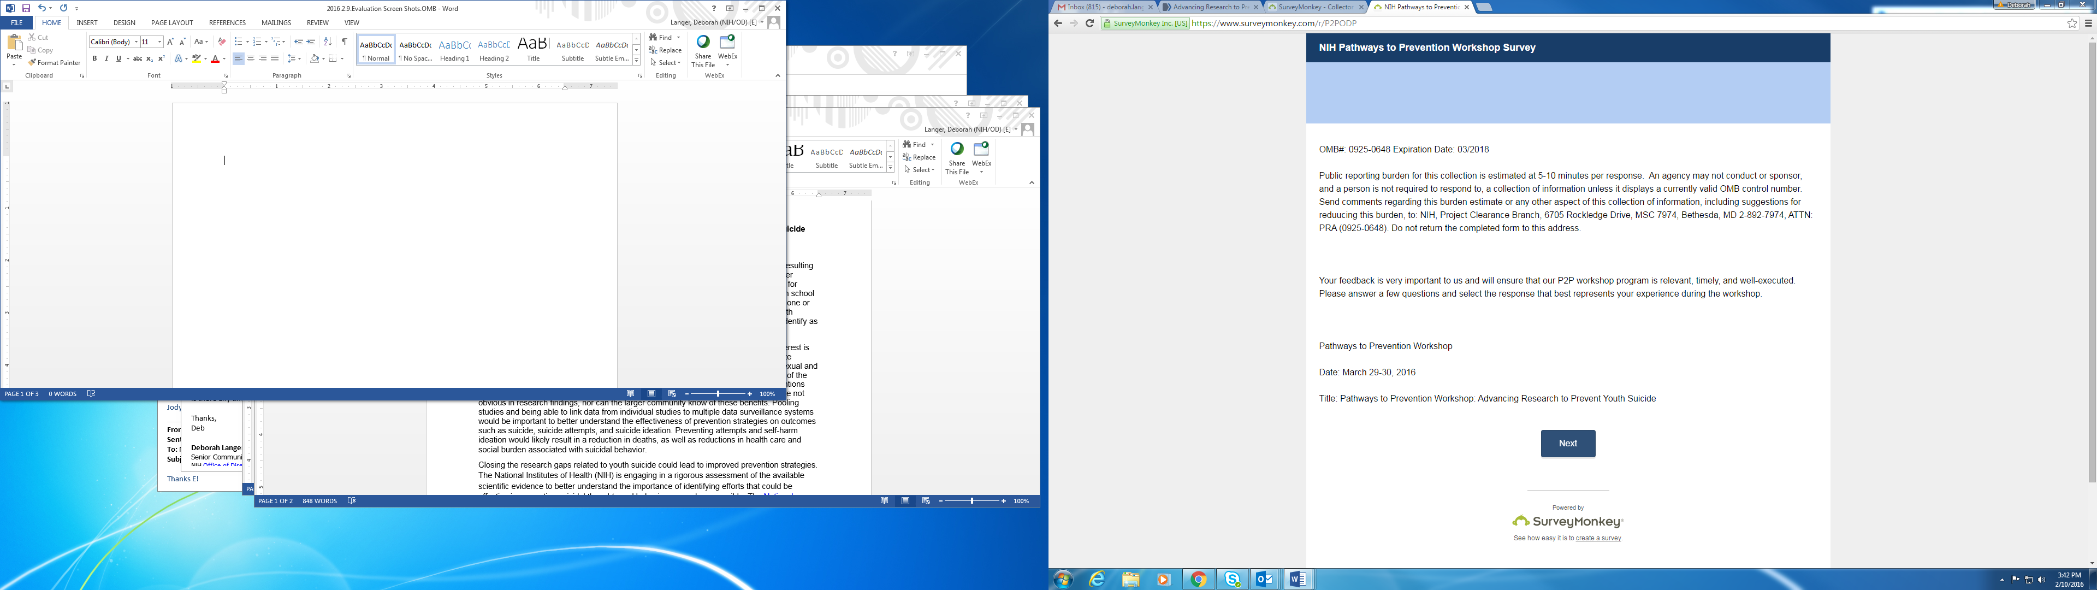Click the Sort icon in the Paragraph group
This screenshot has width=2097, height=590.
point(327,42)
